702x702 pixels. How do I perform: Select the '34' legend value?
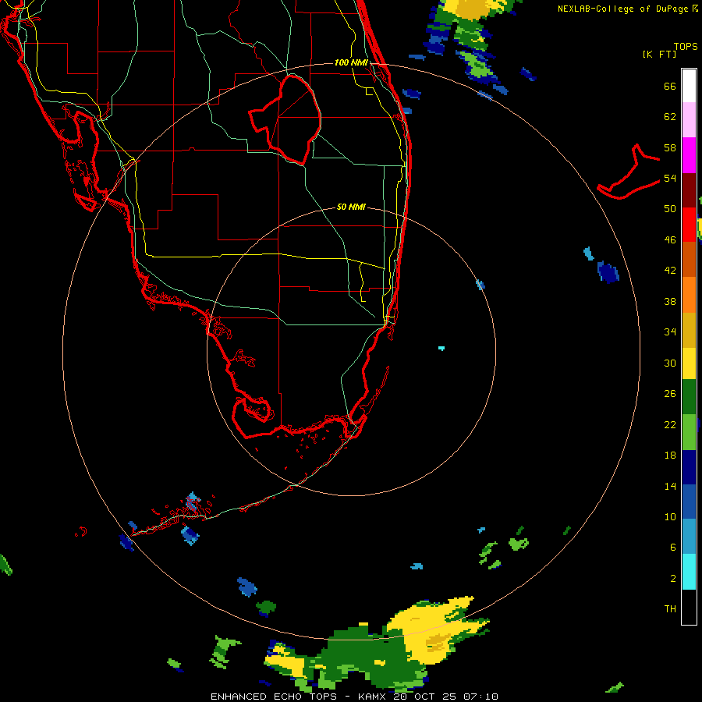pyautogui.click(x=670, y=332)
